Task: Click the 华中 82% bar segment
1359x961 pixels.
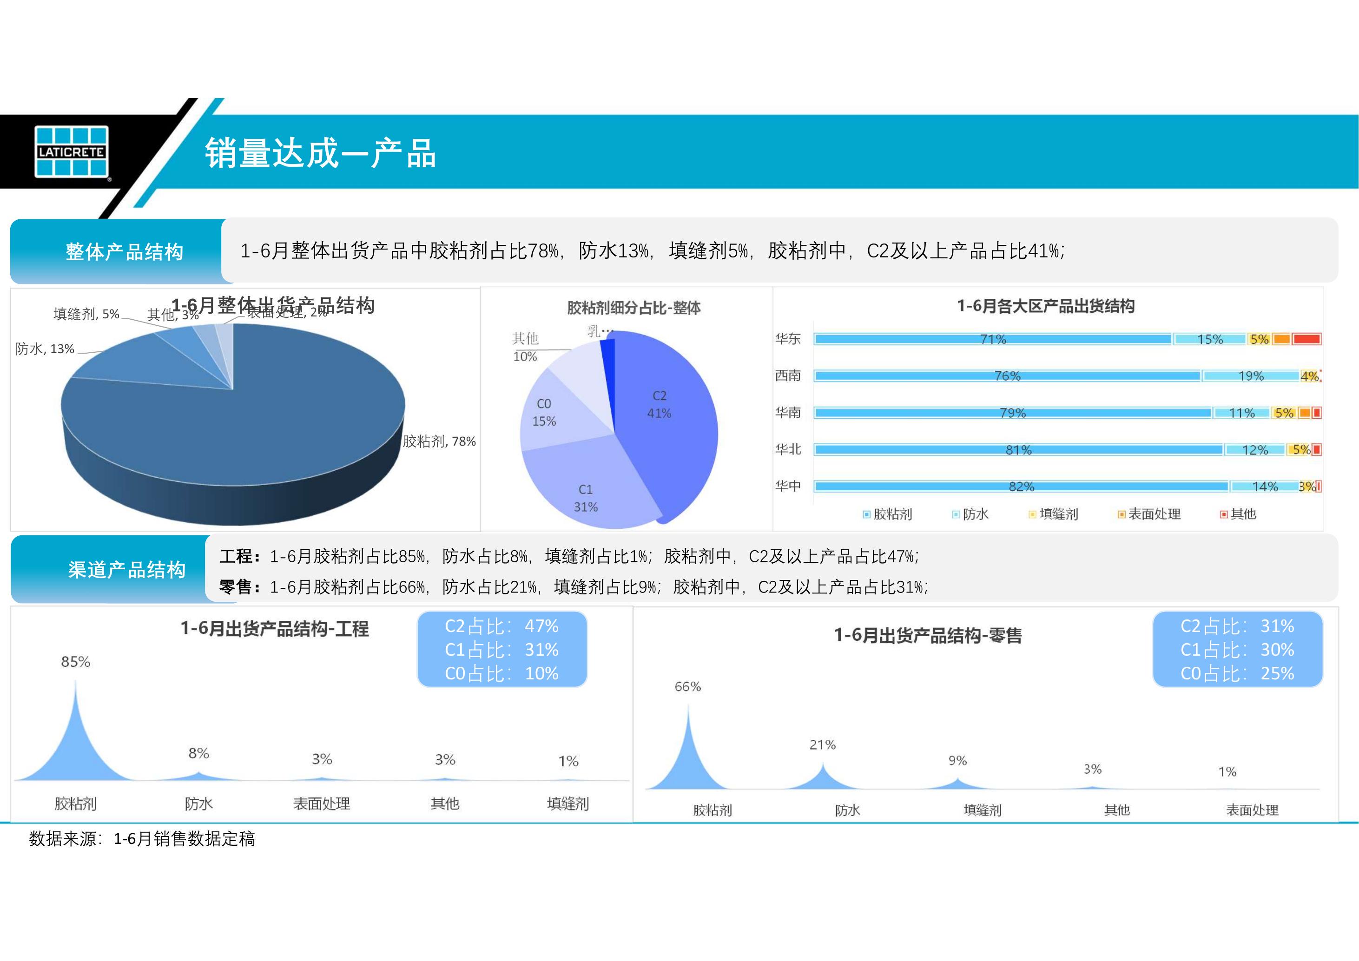Action: coord(1021,487)
